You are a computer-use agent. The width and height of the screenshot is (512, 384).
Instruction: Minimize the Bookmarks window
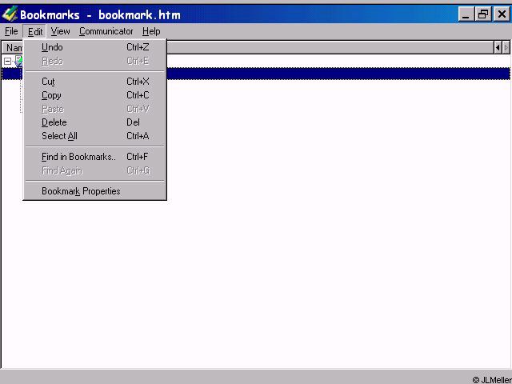point(466,14)
